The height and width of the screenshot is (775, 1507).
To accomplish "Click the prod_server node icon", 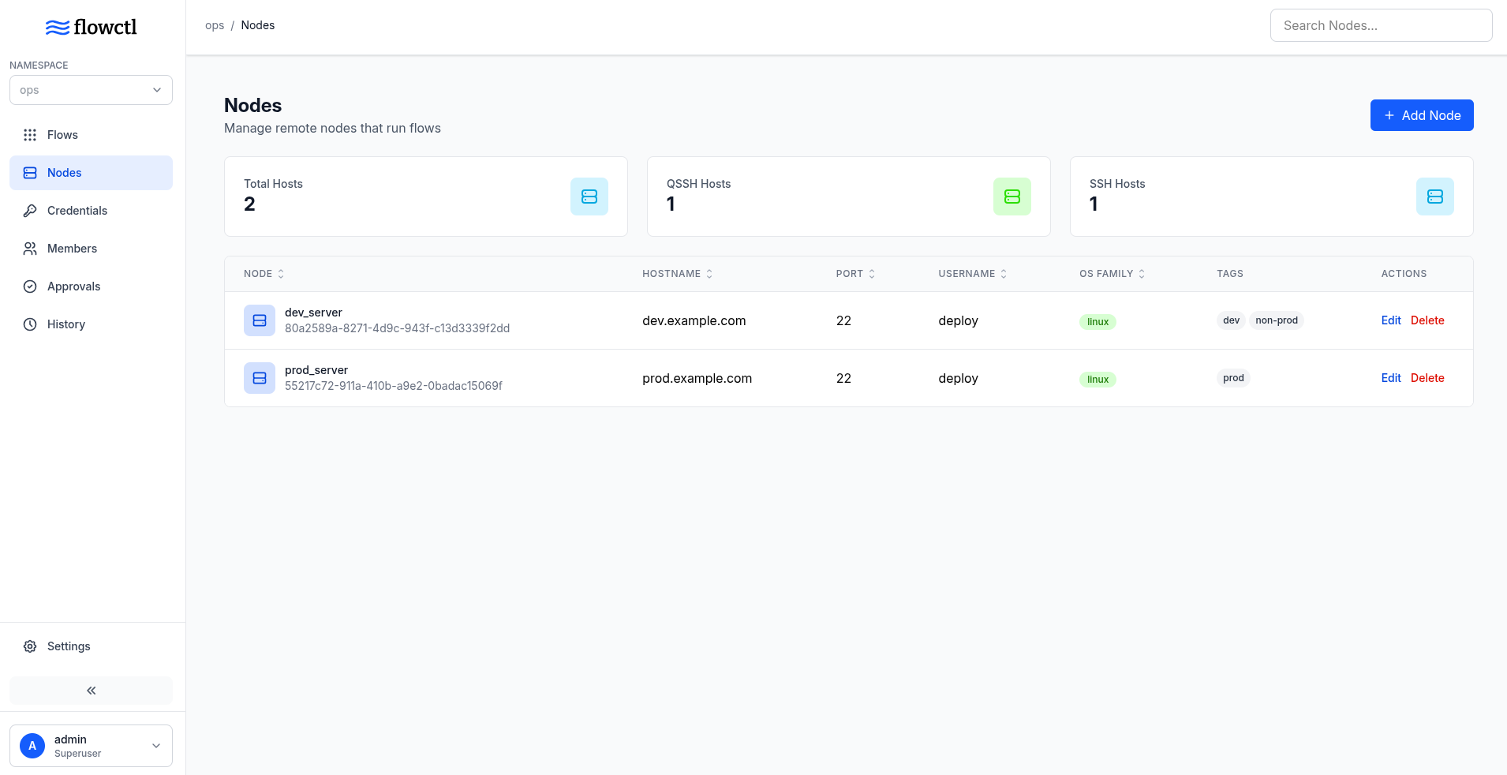I will (x=259, y=378).
